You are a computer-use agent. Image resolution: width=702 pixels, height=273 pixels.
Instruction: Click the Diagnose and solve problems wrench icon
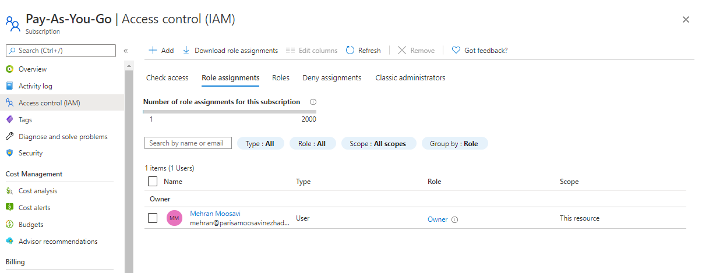point(9,137)
